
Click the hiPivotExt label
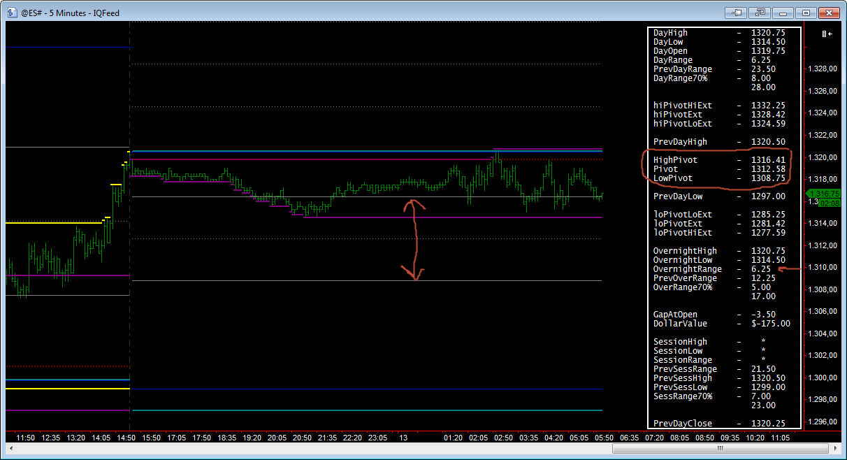(678, 115)
